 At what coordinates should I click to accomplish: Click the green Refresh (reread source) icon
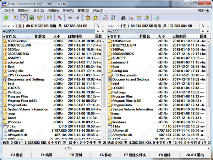point(6,18)
